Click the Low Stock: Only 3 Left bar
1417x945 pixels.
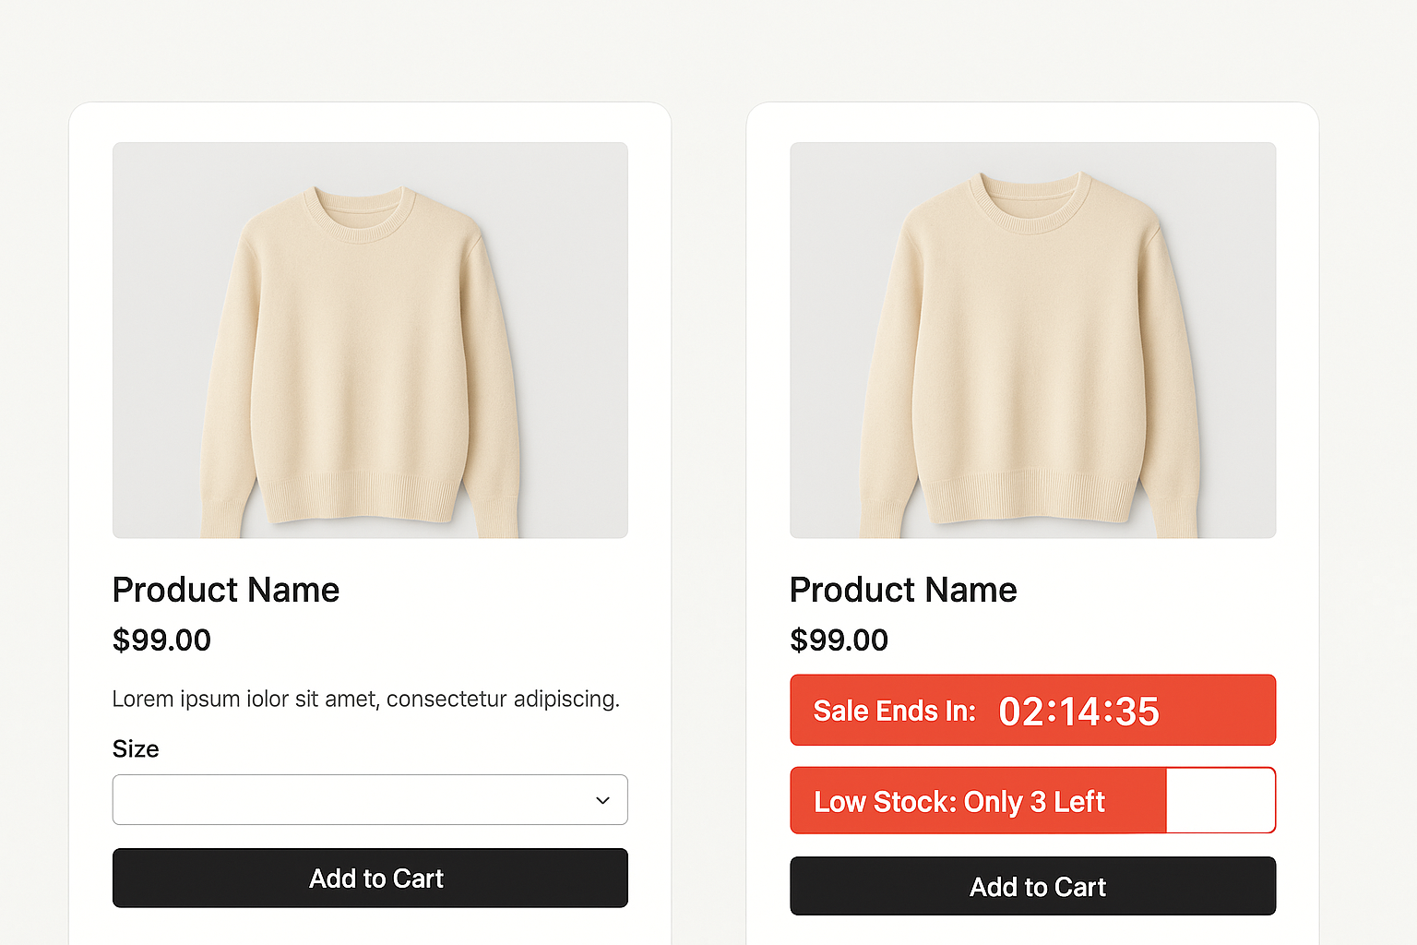(978, 801)
